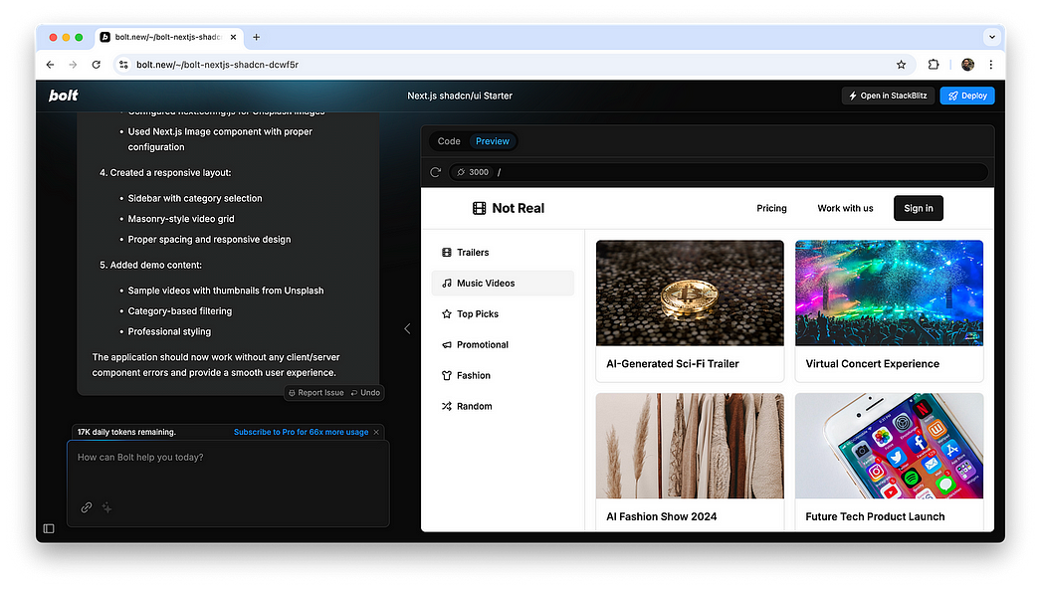Select Top Picks category
The height and width of the screenshot is (590, 1041).
tap(503, 314)
